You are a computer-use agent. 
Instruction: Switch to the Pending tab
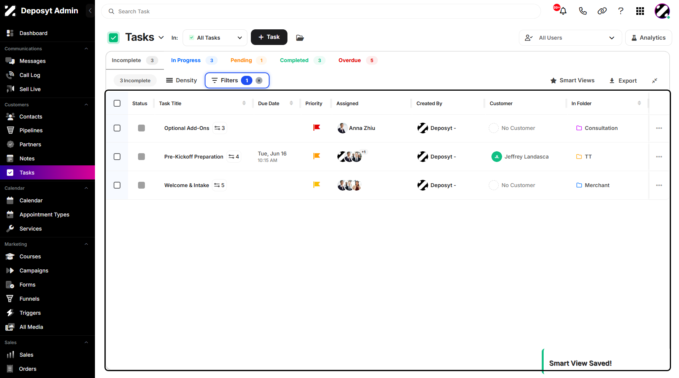(x=248, y=60)
